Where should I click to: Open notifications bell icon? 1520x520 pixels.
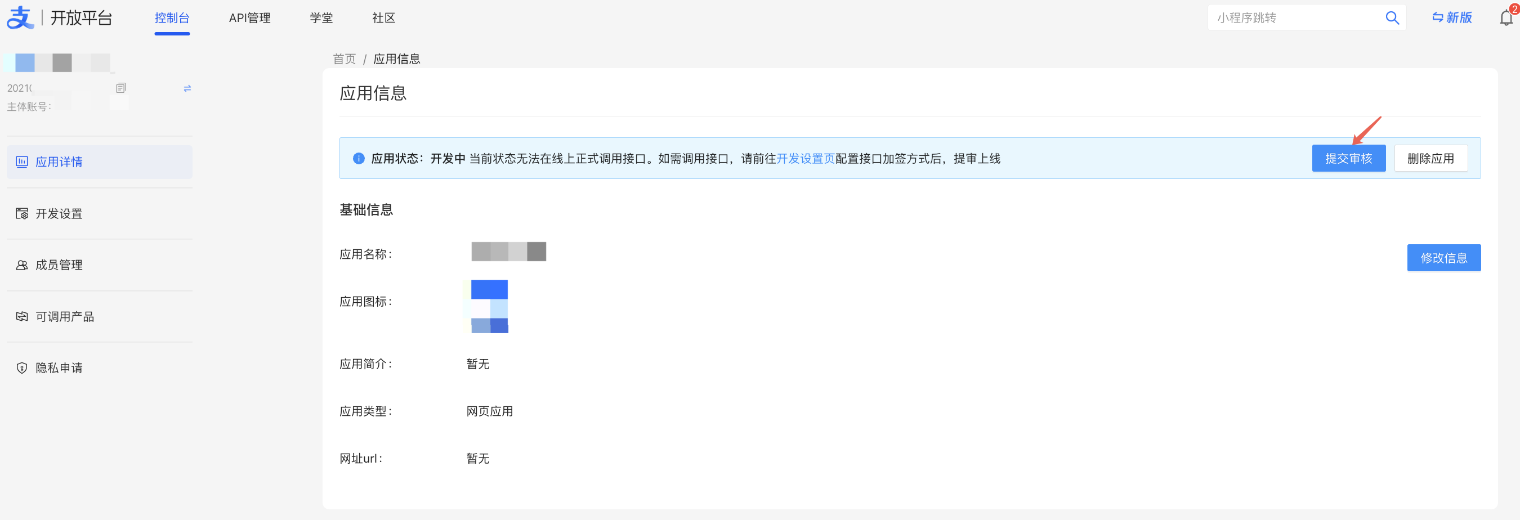1506,17
